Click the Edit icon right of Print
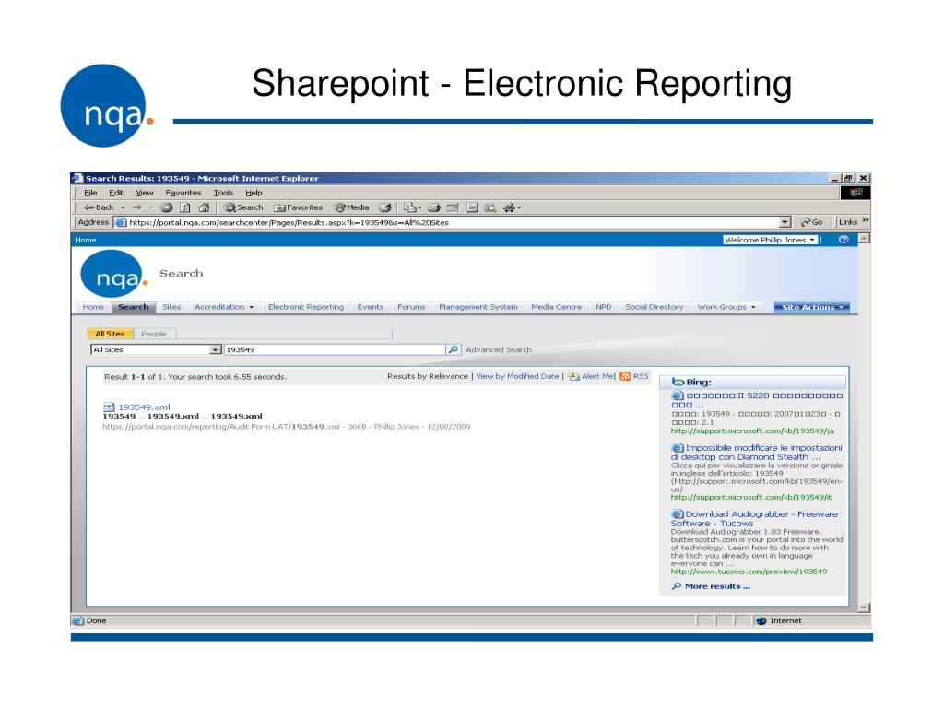 point(453,207)
